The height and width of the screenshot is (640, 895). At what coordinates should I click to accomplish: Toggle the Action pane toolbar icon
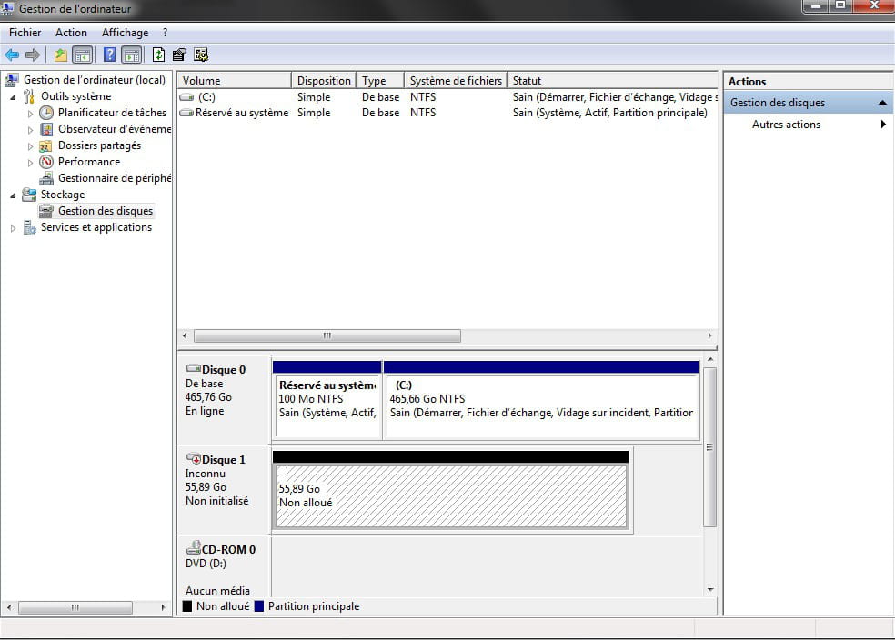tap(132, 55)
